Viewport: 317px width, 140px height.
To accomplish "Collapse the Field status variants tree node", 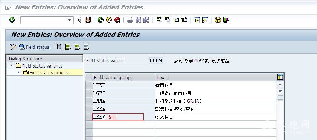I will coord(11,65).
